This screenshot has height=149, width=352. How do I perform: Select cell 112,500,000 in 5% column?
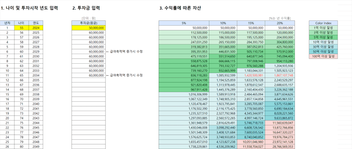click(x=184, y=32)
